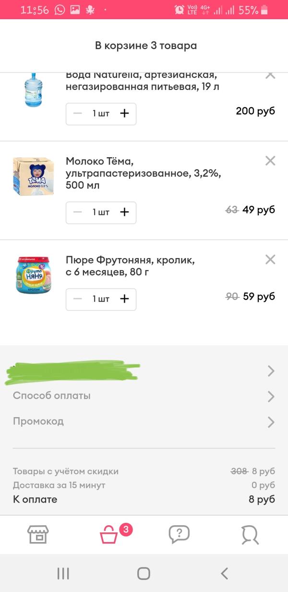
Task: Open the help chat question icon
Action: click(179, 534)
